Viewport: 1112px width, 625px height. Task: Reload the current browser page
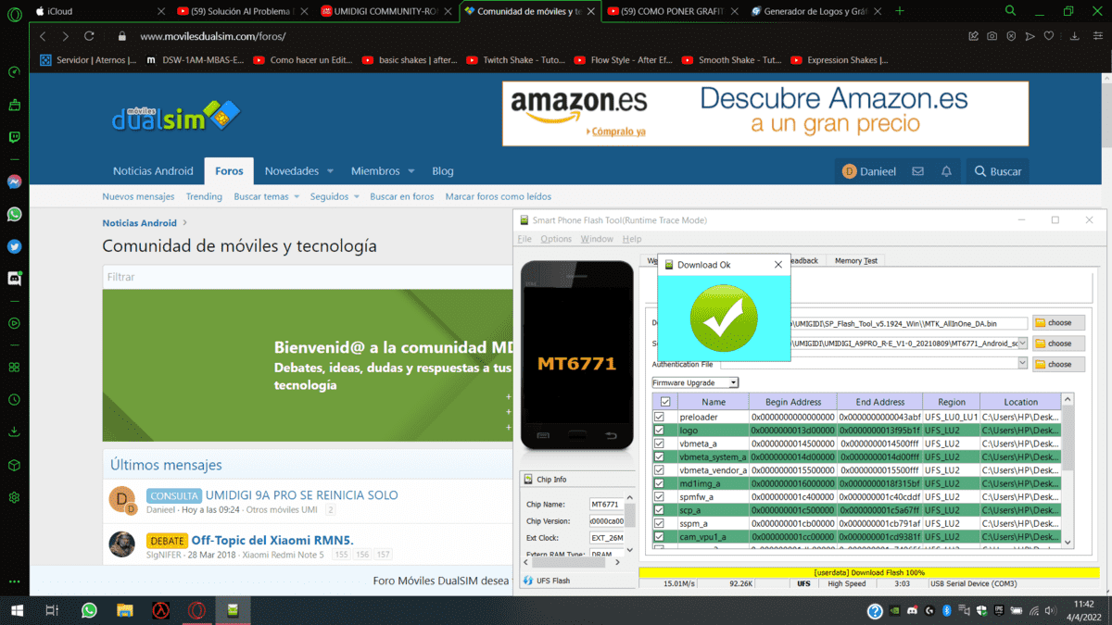tap(89, 36)
